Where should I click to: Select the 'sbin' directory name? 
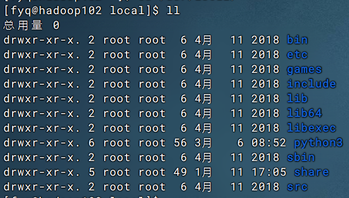(x=301, y=157)
